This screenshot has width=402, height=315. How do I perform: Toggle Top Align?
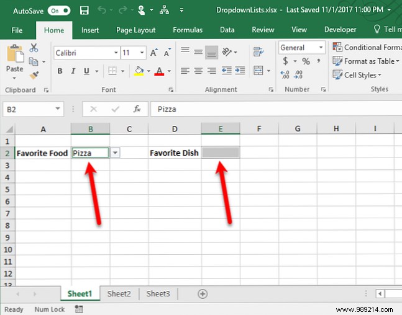(x=185, y=50)
